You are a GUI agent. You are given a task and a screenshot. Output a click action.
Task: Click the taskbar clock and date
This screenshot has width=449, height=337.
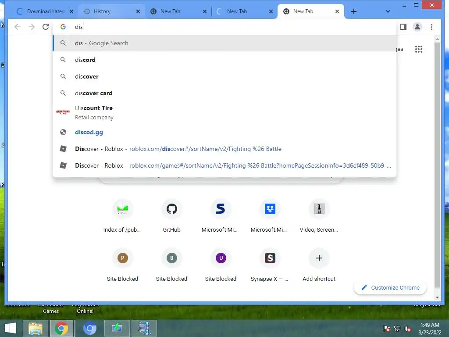click(x=430, y=329)
